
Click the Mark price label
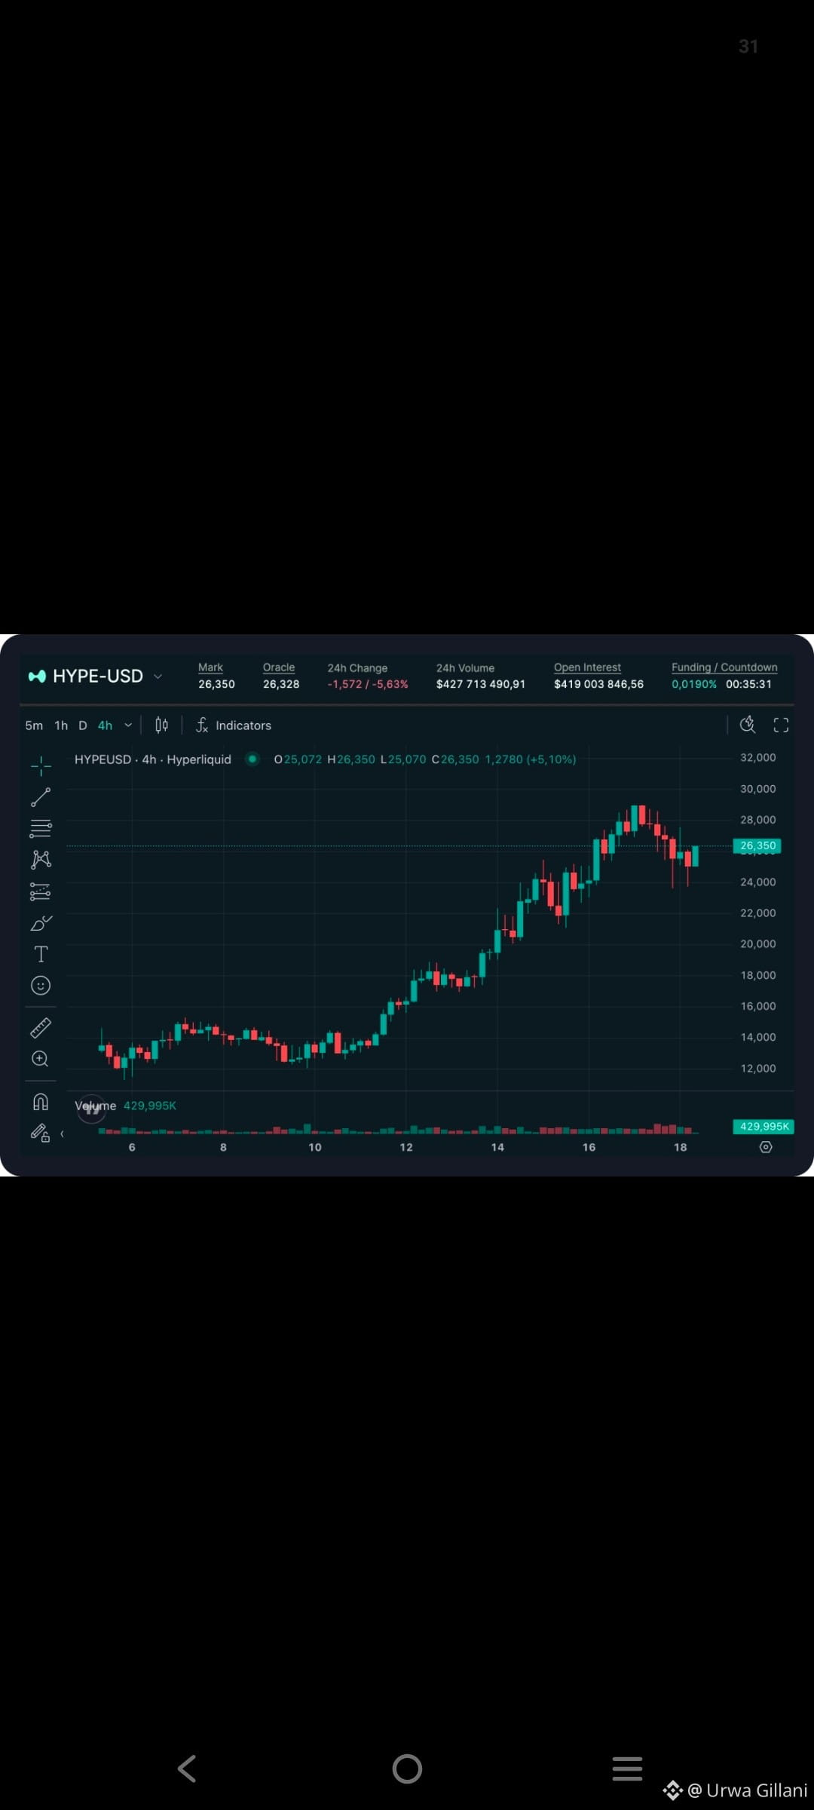click(x=210, y=667)
